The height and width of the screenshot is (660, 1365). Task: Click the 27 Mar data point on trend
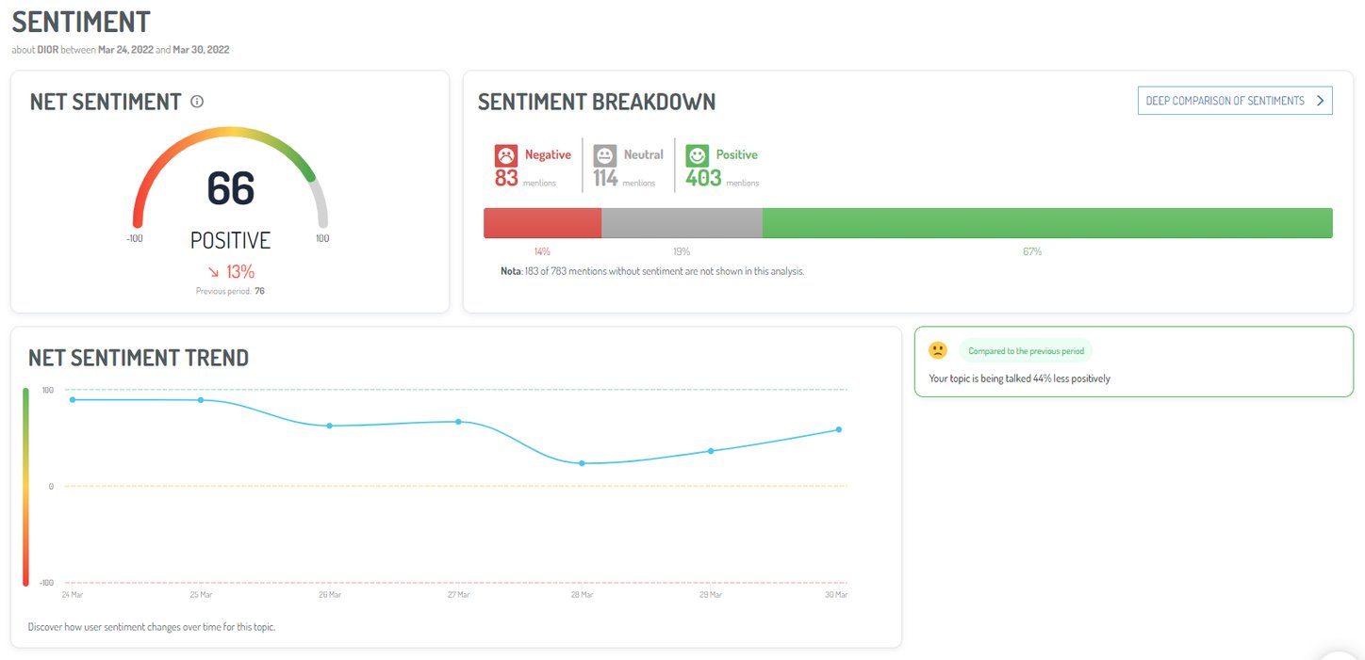point(458,422)
